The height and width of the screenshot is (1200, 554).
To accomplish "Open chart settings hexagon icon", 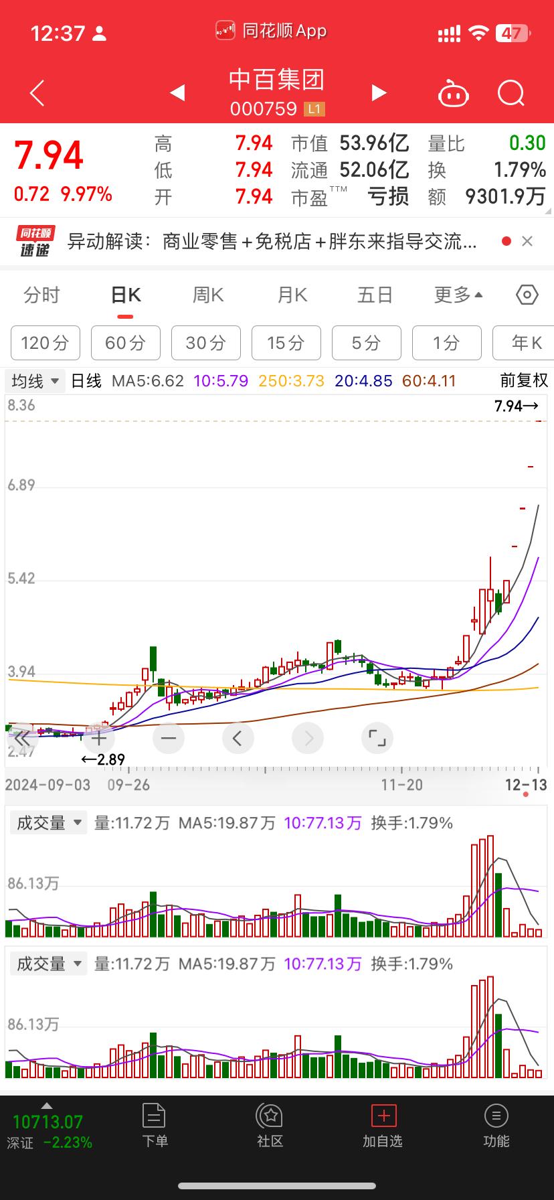I will (527, 295).
